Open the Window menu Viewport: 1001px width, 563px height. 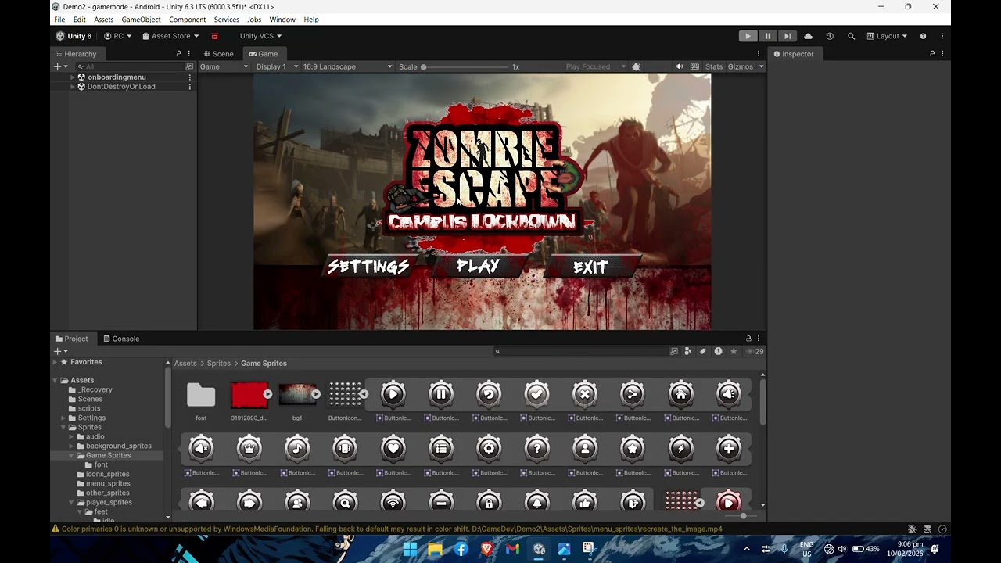coord(282,20)
